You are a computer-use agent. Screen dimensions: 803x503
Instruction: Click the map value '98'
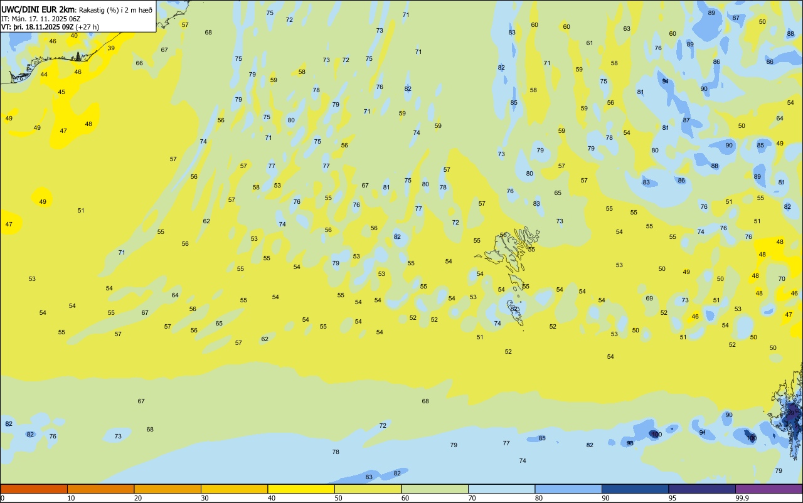(630, 443)
